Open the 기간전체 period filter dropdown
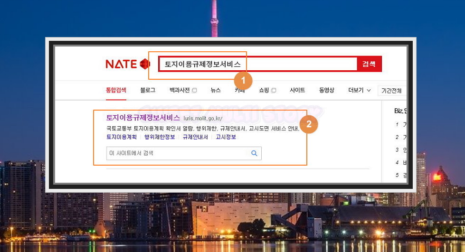465x252 pixels. click(392, 91)
